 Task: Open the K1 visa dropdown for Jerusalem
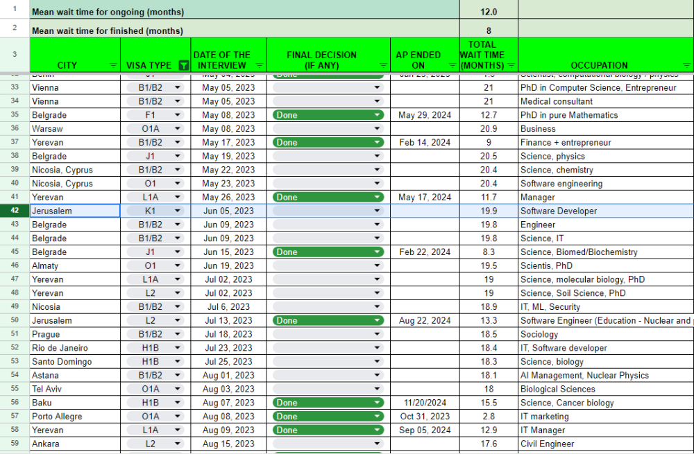coord(178,211)
